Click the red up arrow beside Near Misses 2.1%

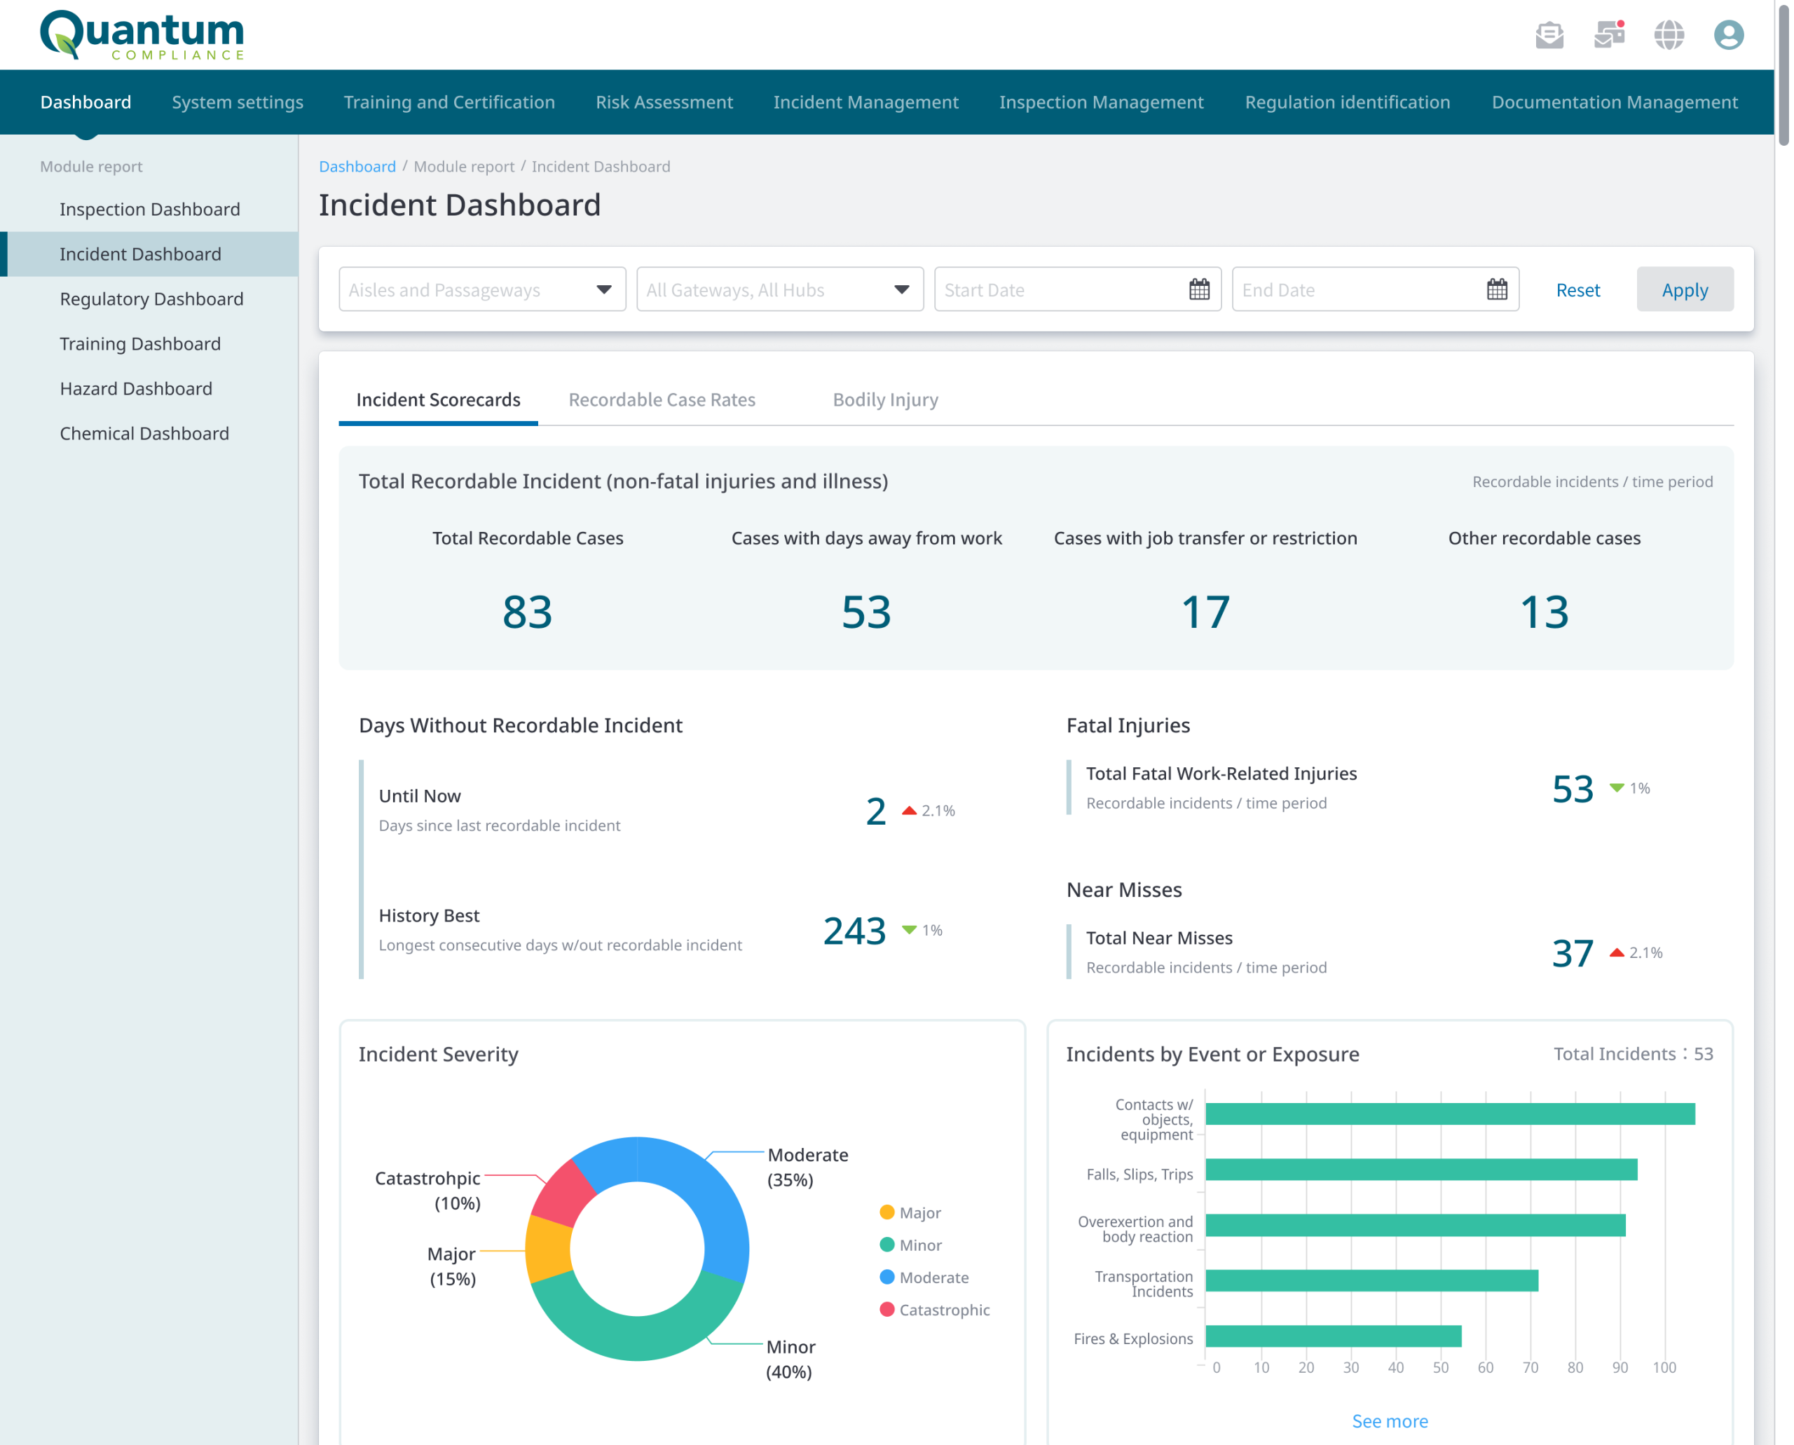point(1617,952)
